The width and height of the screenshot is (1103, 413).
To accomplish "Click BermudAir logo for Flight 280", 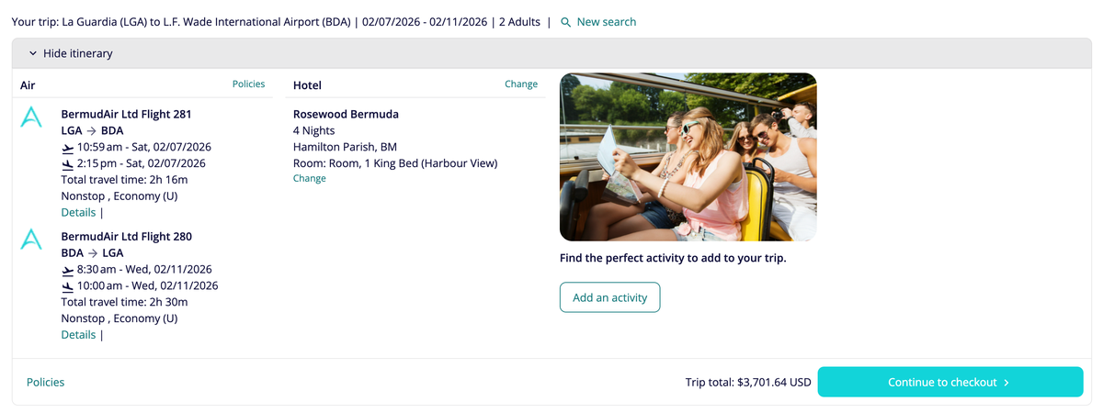I will (31, 240).
